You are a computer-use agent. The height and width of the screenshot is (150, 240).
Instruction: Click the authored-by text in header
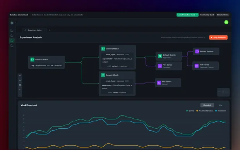point(183,37)
